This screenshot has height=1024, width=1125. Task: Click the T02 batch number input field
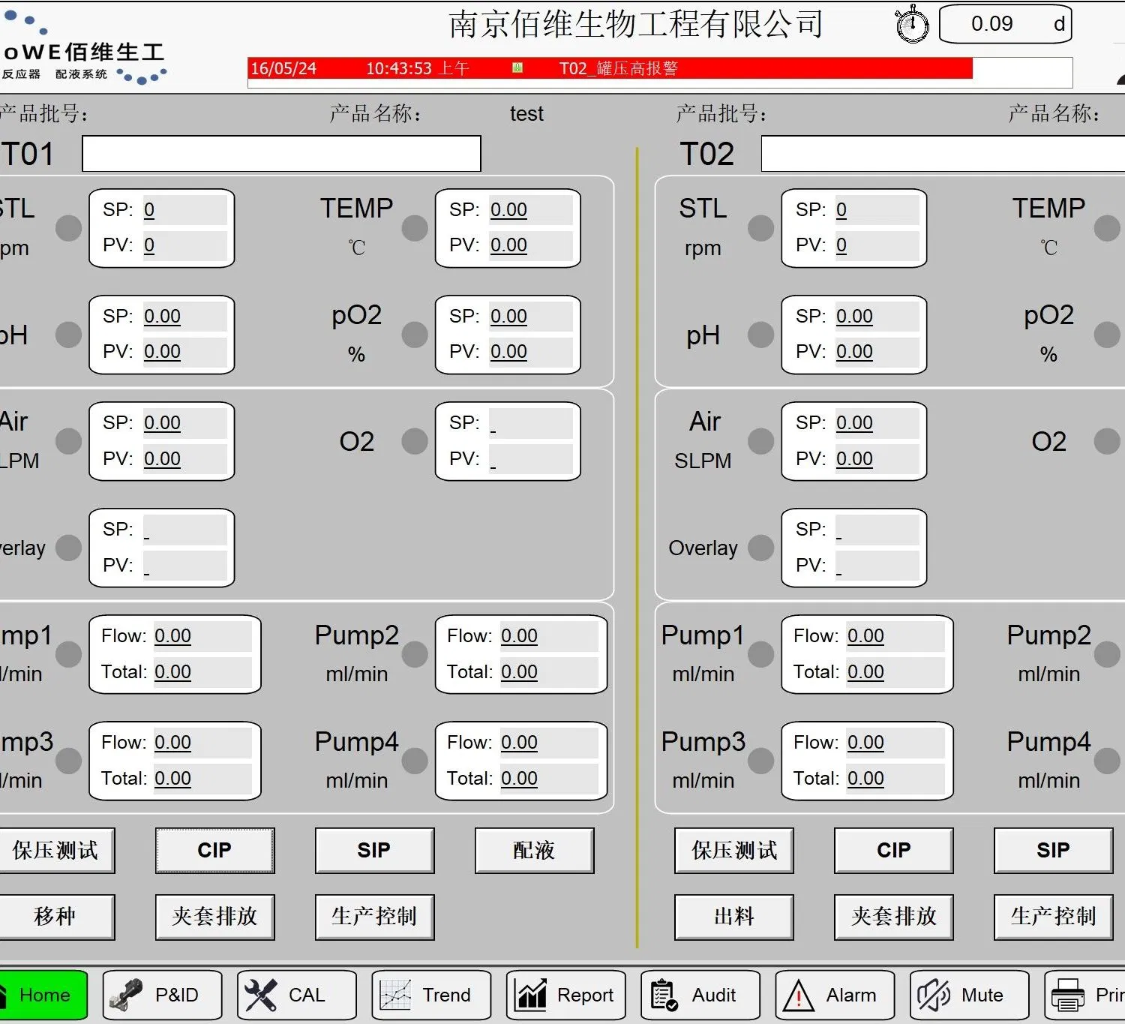tap(943, 154)
